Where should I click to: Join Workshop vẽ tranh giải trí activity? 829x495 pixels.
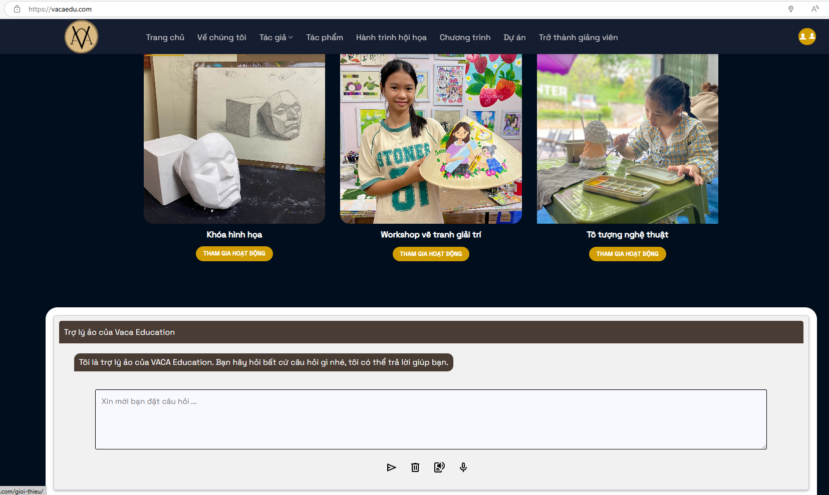tap(431, 254)
